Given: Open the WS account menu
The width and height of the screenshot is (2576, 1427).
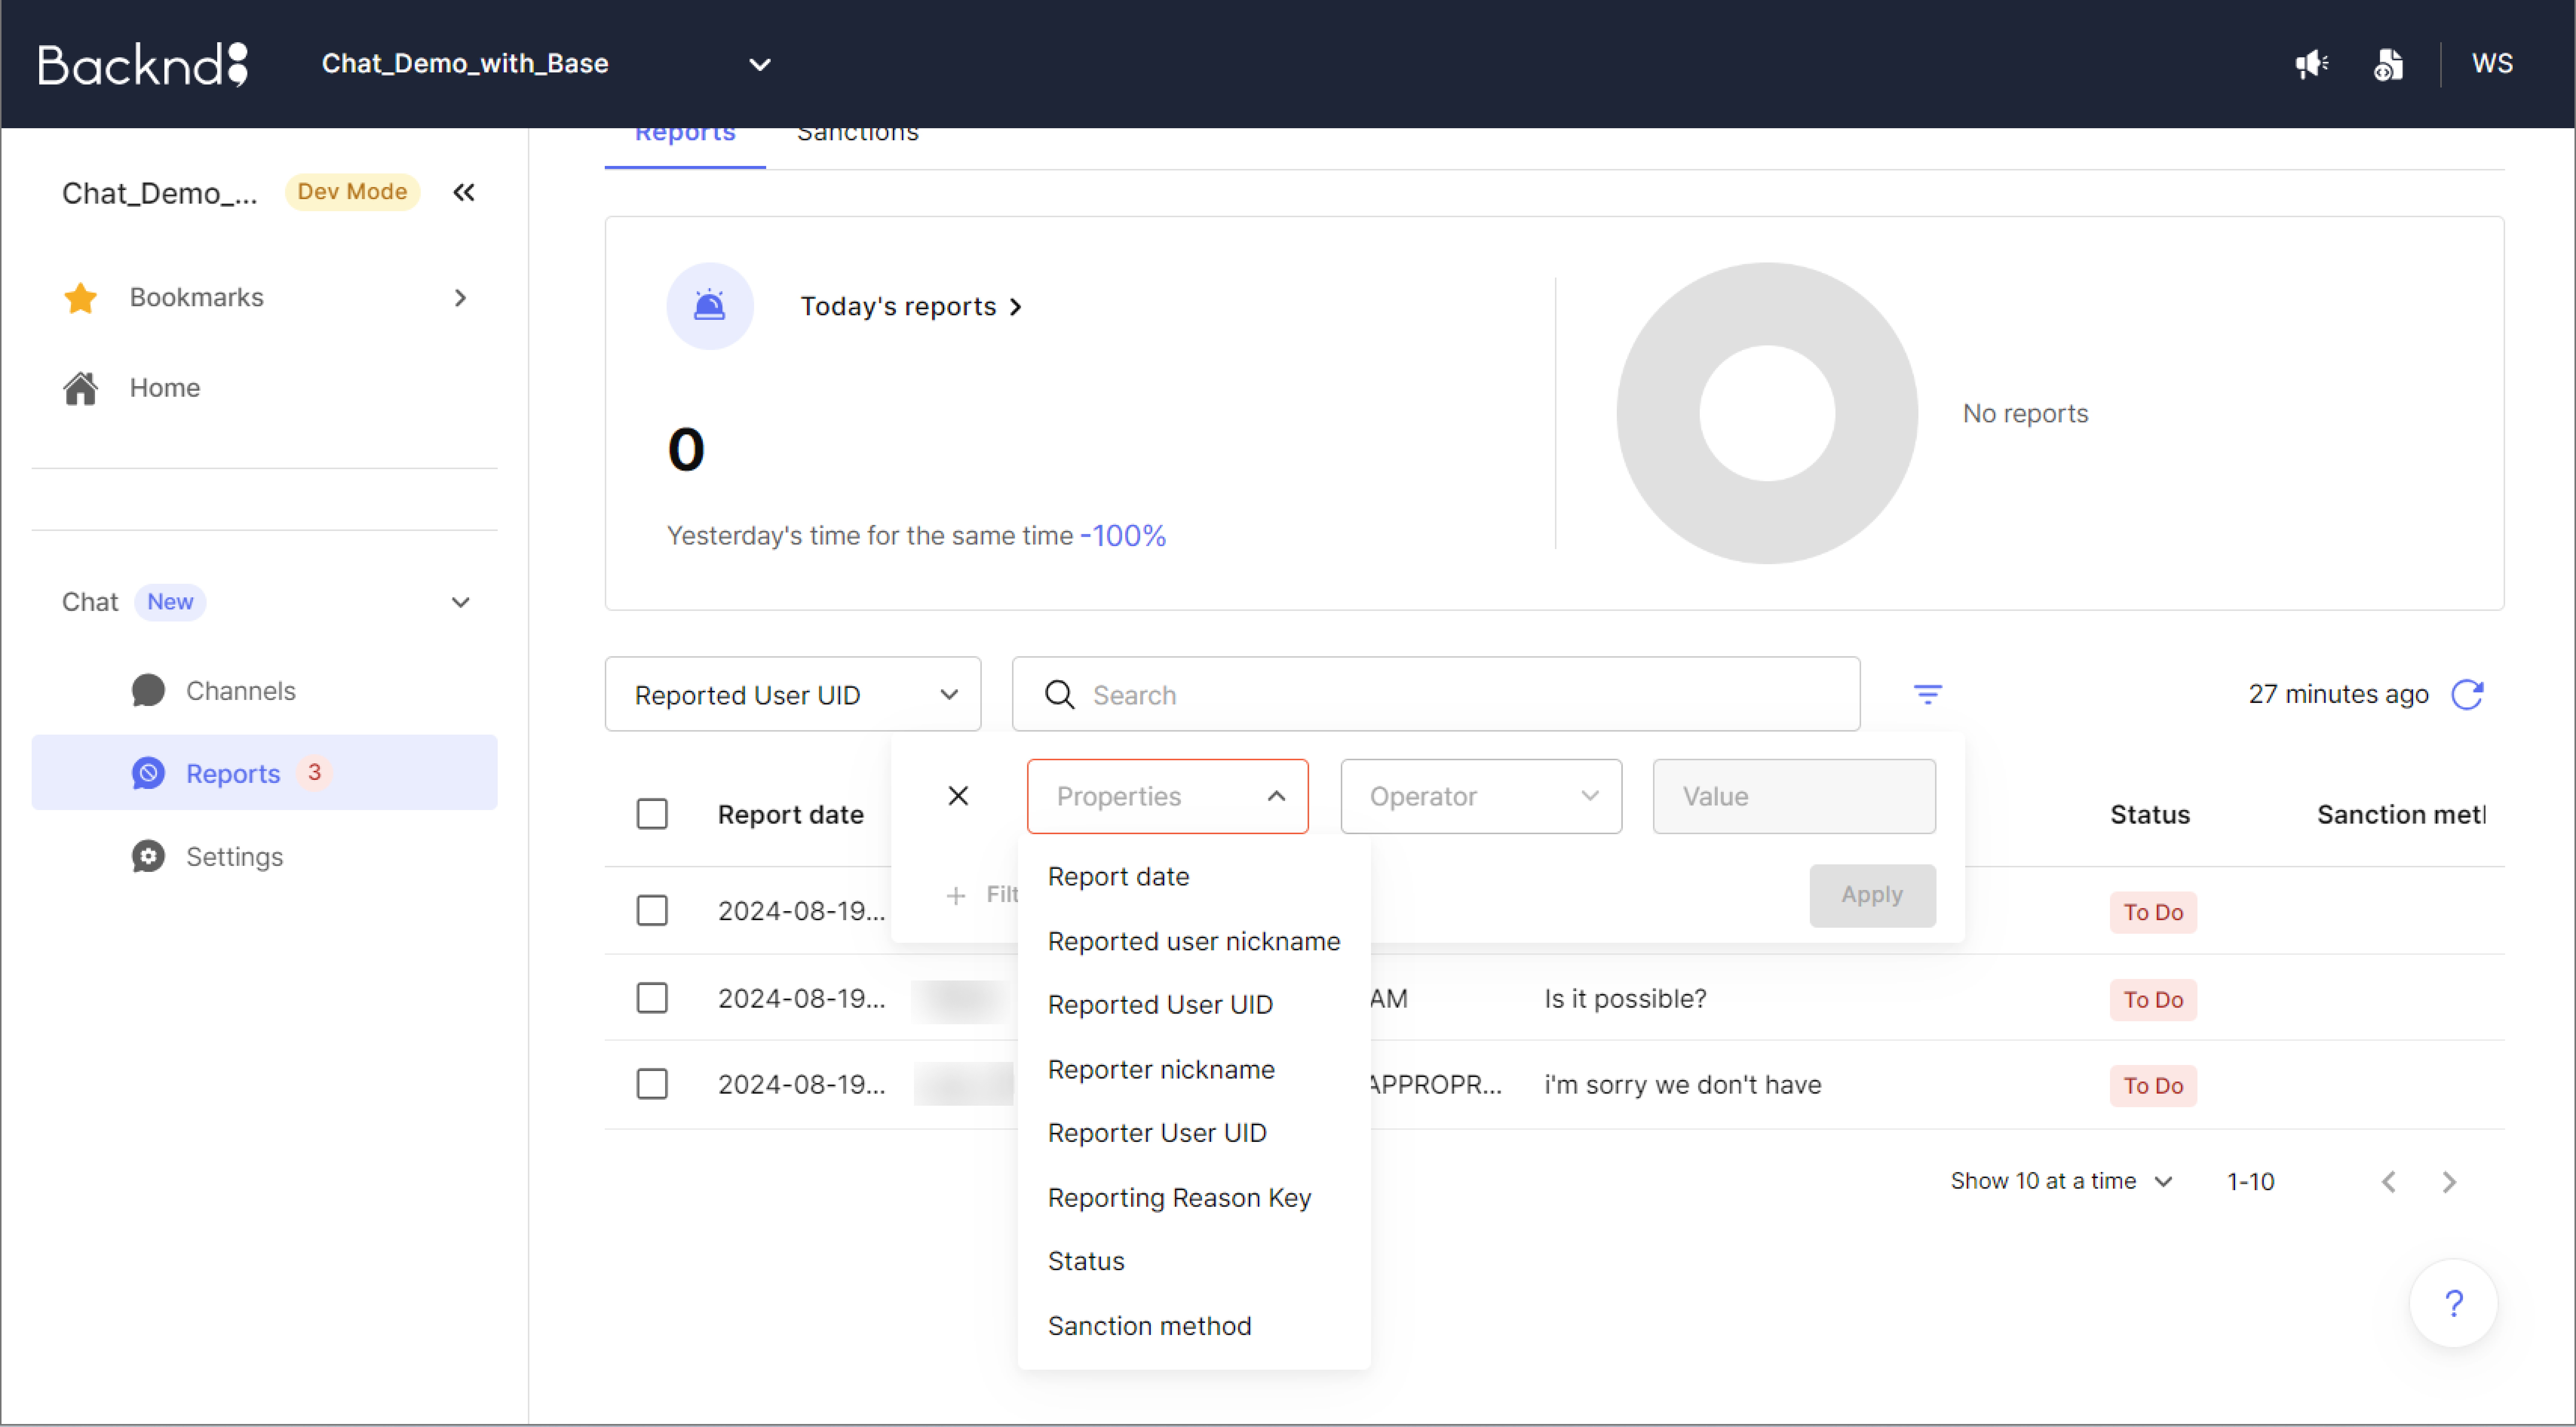Looking at the screenshot, I should [2492, 64].
